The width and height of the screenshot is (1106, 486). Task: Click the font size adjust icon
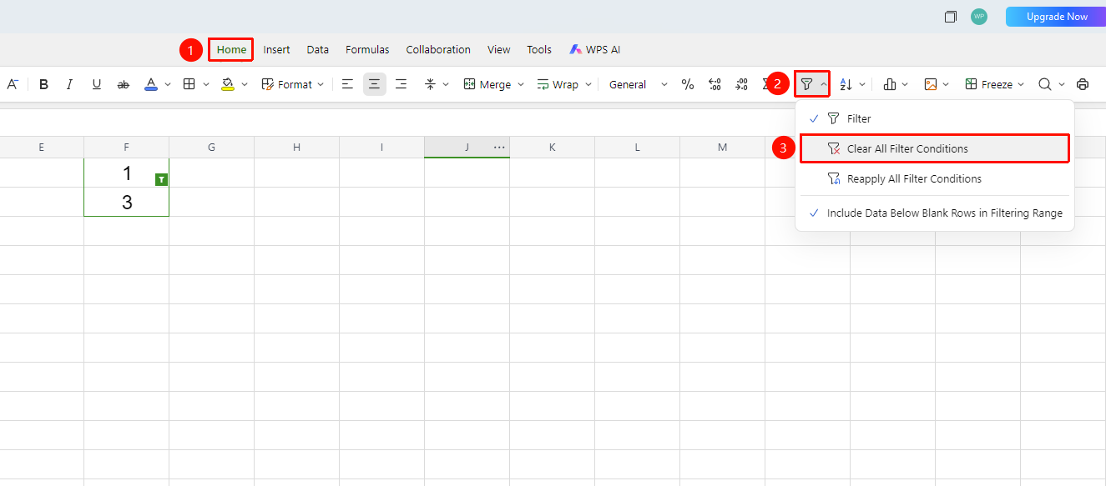[x=12, y=84]
